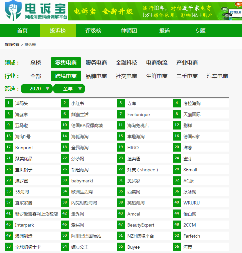
Task: Select the 电商物流 domain filter
Action: [x=157, y=63]
